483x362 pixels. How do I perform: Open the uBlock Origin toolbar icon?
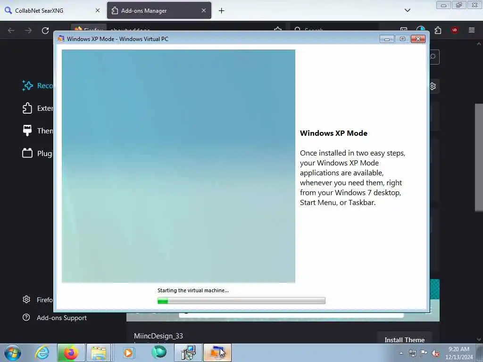click(x=454, y=30)
